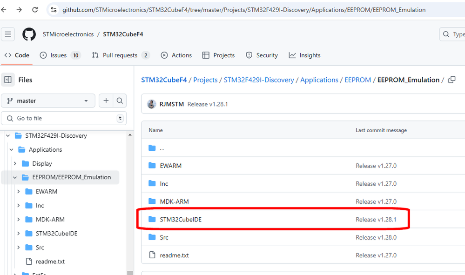The height and width of the screenshot is (275, 465).
Task: Open Projects breadcrumb link
Action: pyautogui.click(x=205, y=80)
